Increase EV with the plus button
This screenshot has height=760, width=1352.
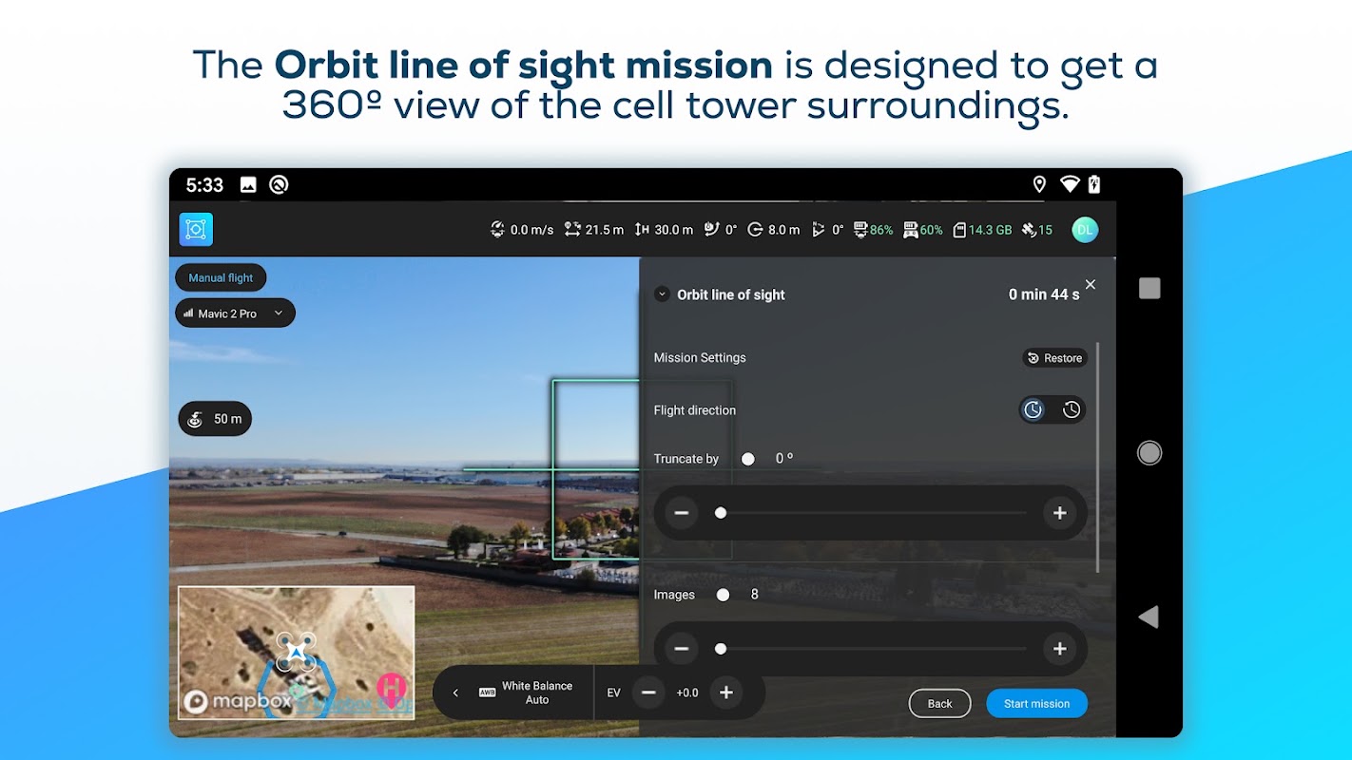(x=726, y=693)
